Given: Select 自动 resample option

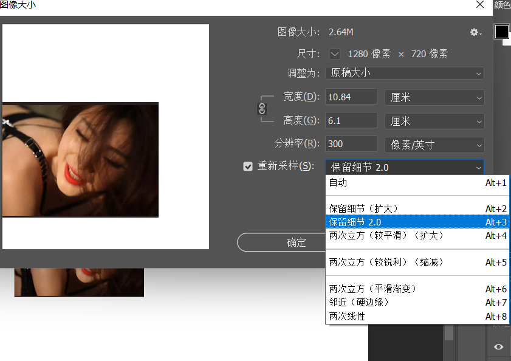Looking at the screenshot, I should (x=417, y=182).
